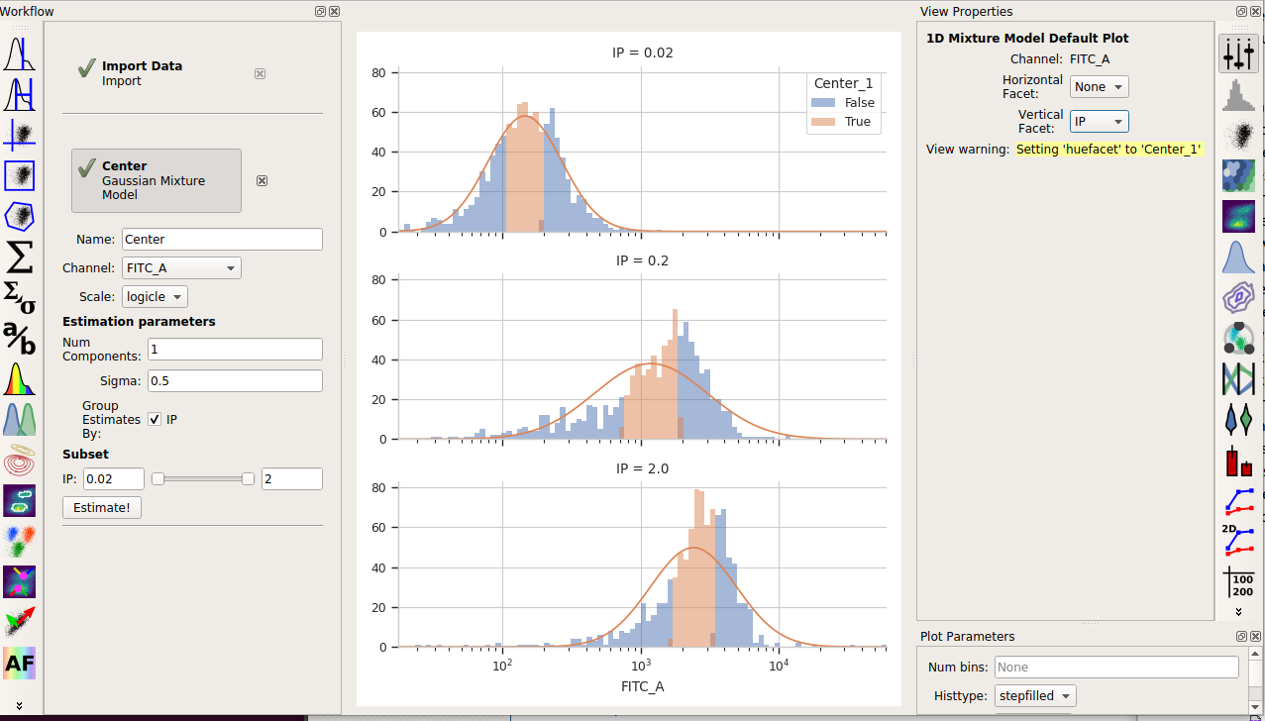1265x721 pixels.
Task: Open the 1D kernel density view icon
Action: point(1238,257)
